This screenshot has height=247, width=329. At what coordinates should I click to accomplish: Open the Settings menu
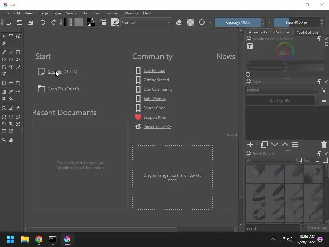(113, 13)
